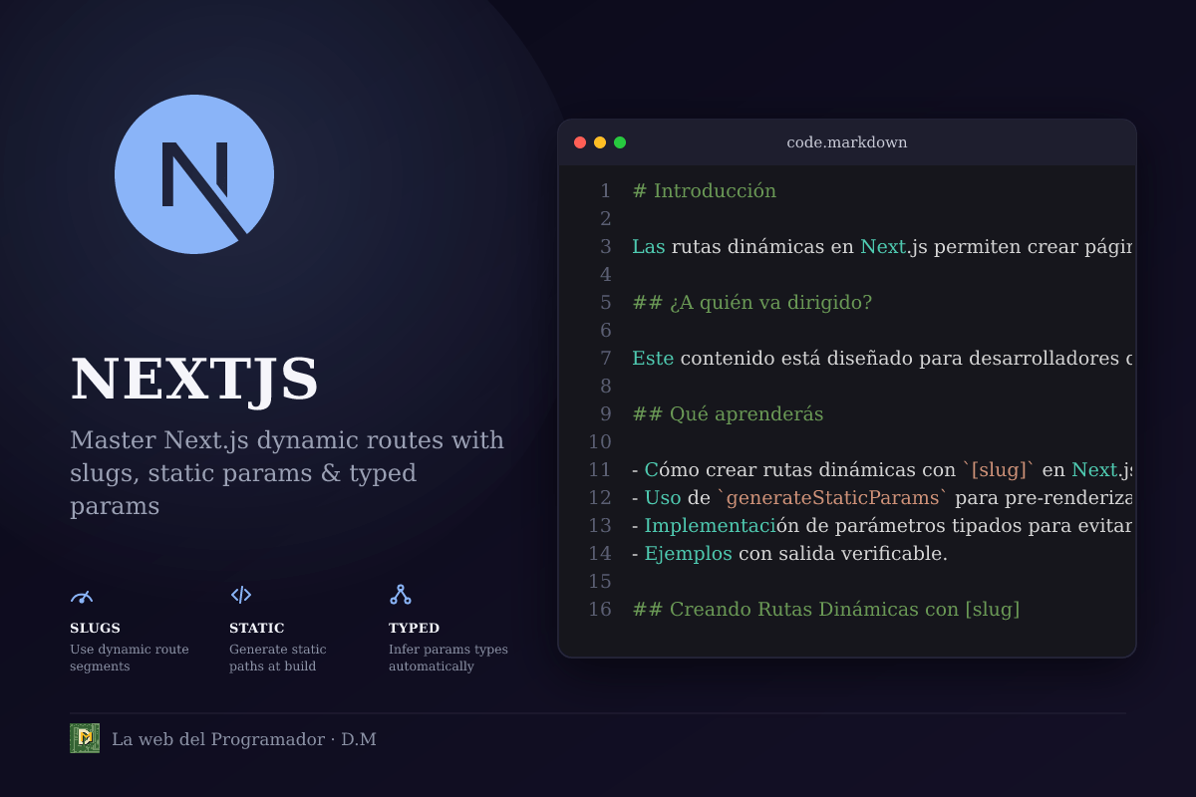Click the STATIC code brackets icon
This screenshot has height=797, width=1196.
(241, 595)
